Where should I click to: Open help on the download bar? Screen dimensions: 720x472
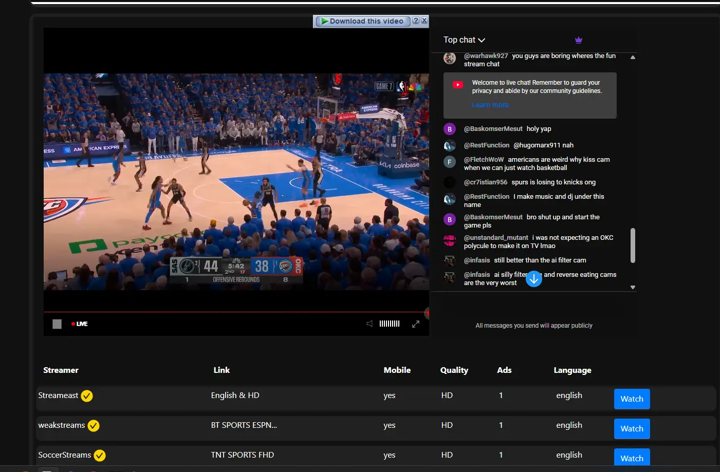tap(416, 21)
